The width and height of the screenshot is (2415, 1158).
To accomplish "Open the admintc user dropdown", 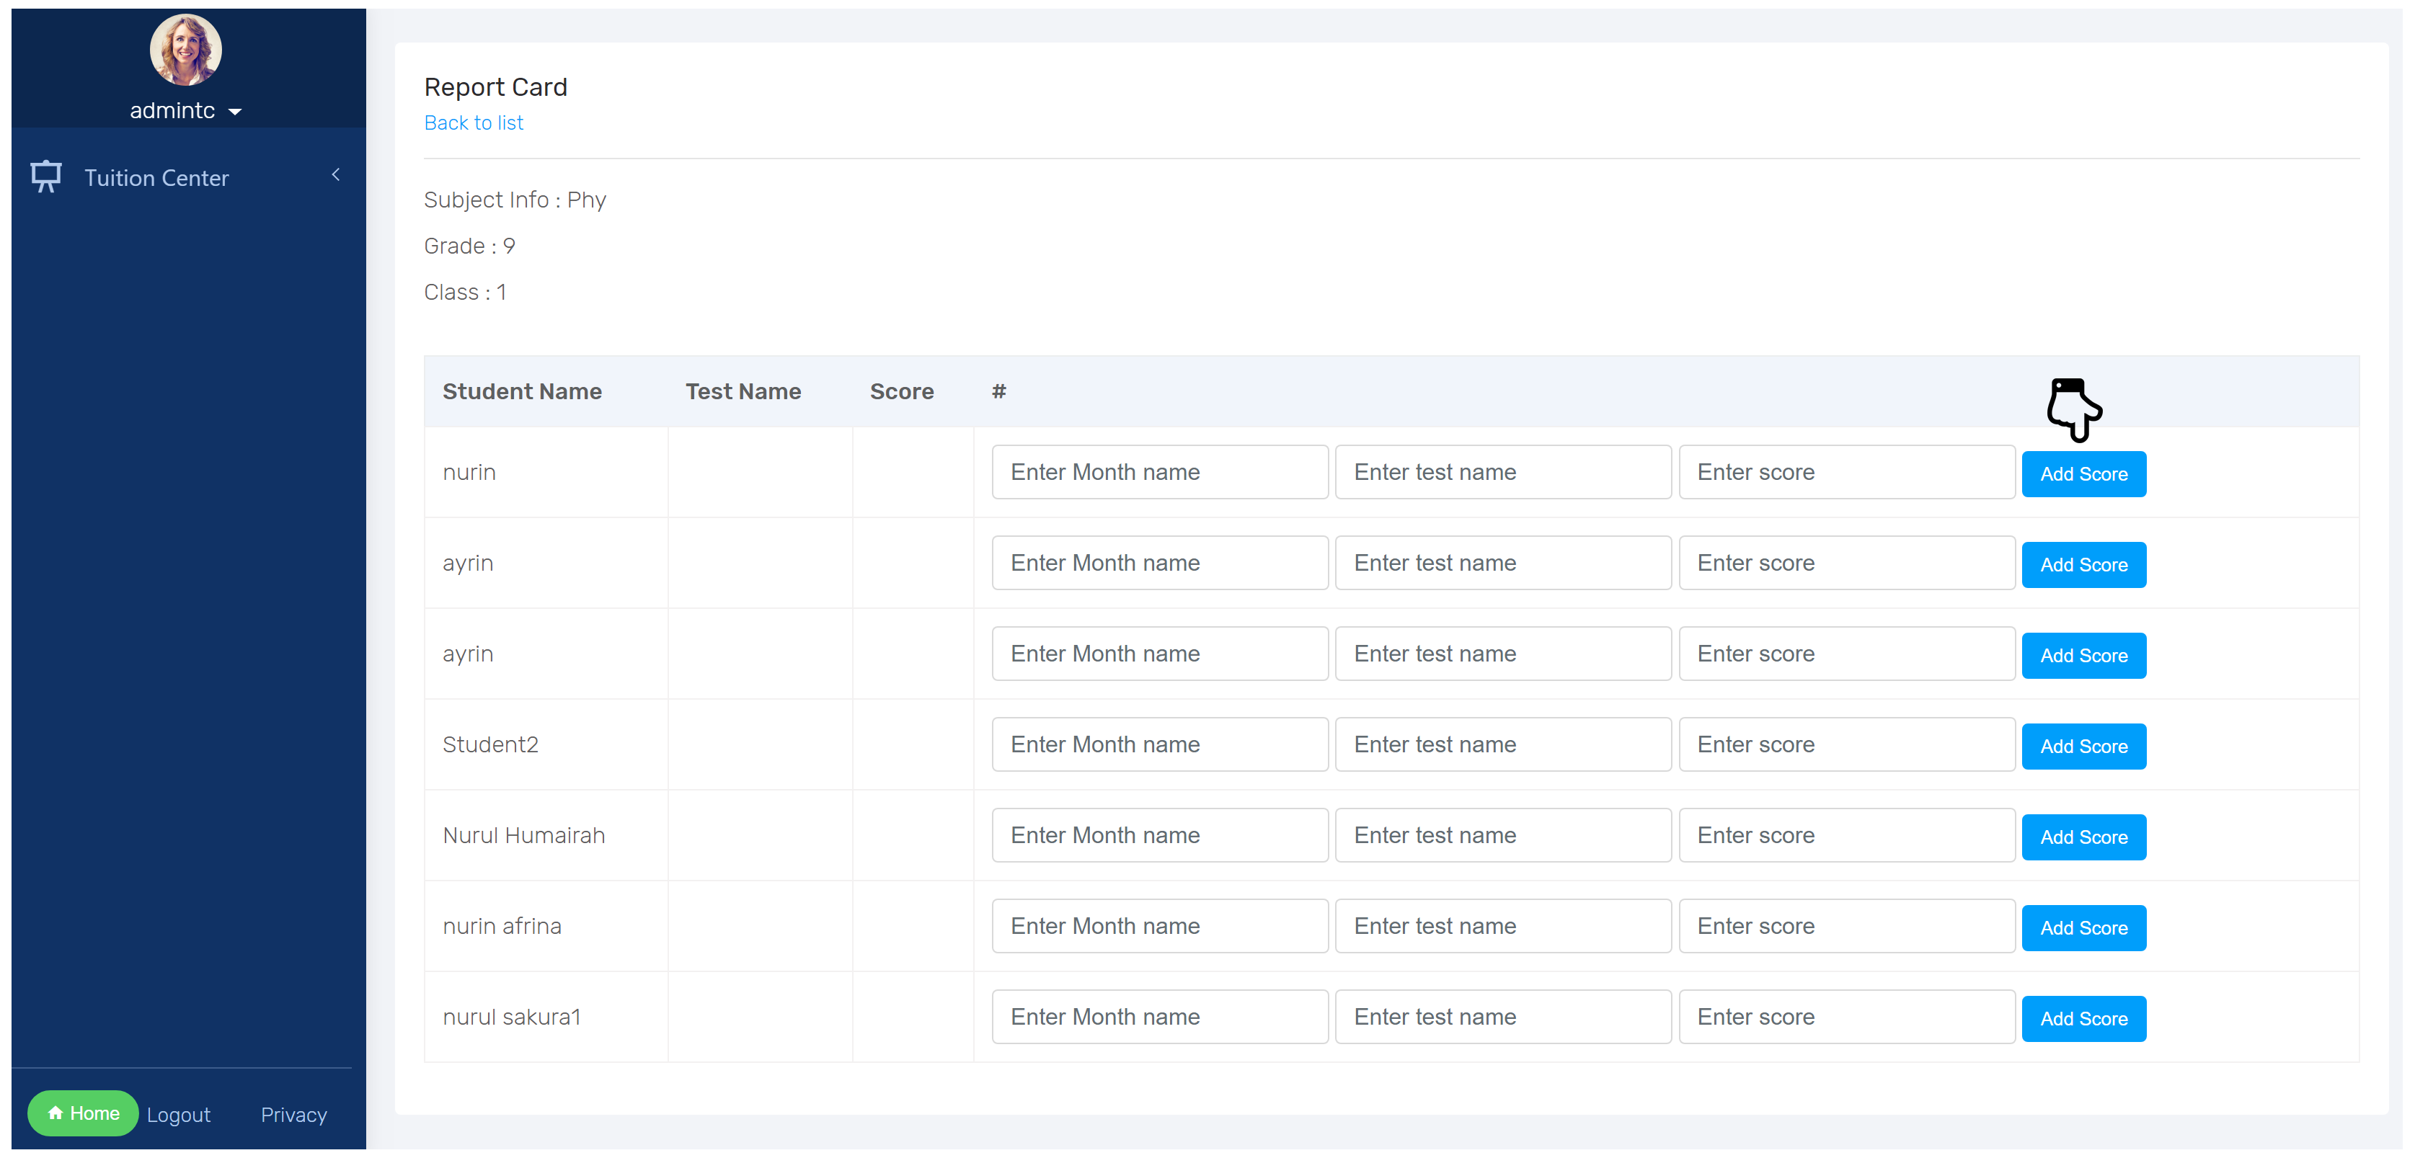I will (185, 110).
